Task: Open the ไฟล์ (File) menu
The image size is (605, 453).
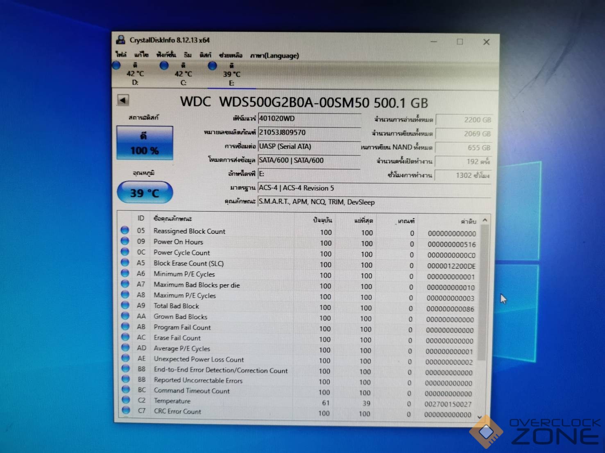Action: [x=121, y=55]
